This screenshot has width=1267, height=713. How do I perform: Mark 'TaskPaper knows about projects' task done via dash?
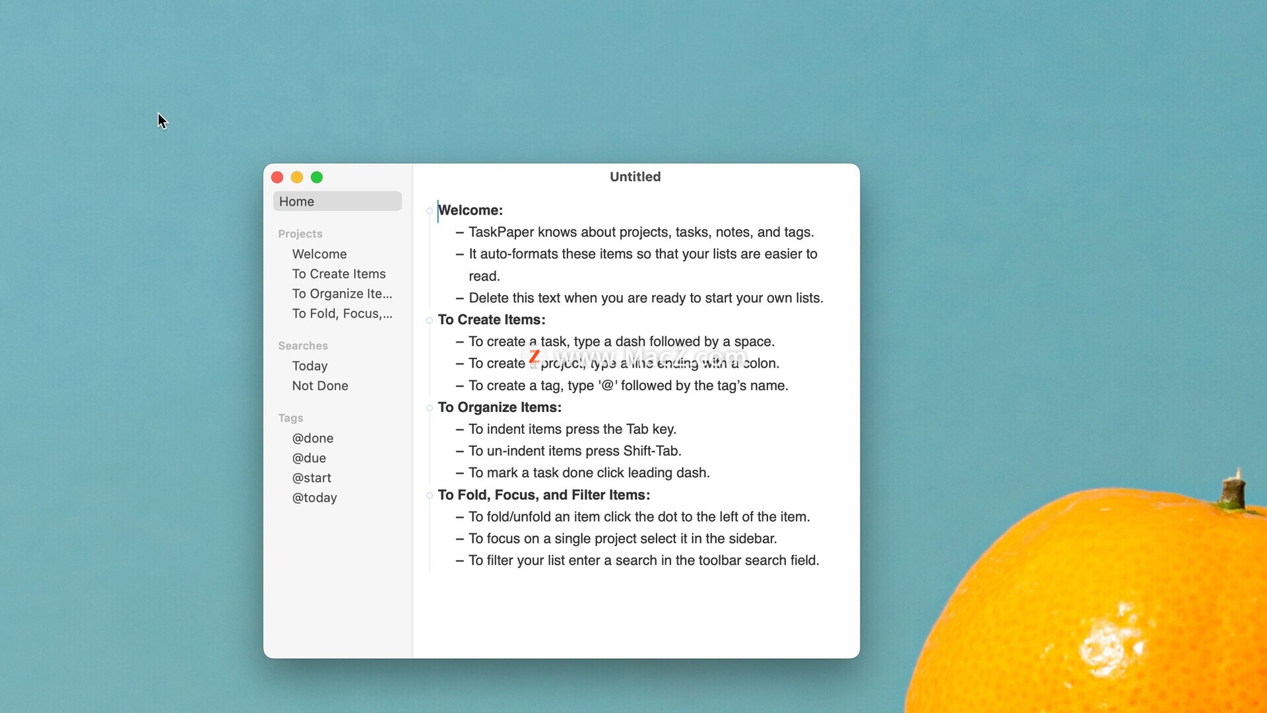pyautogui.click(x=460, y=232)
